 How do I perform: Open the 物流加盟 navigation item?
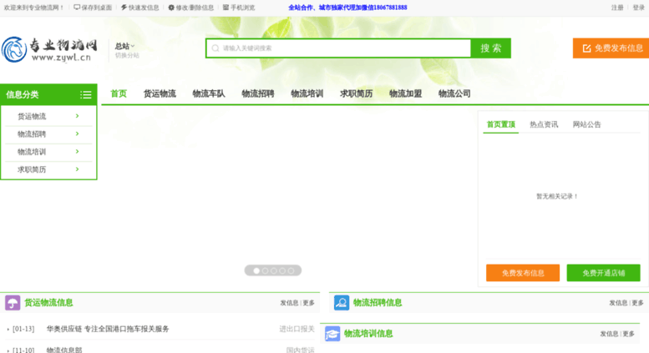pos(406,93)
